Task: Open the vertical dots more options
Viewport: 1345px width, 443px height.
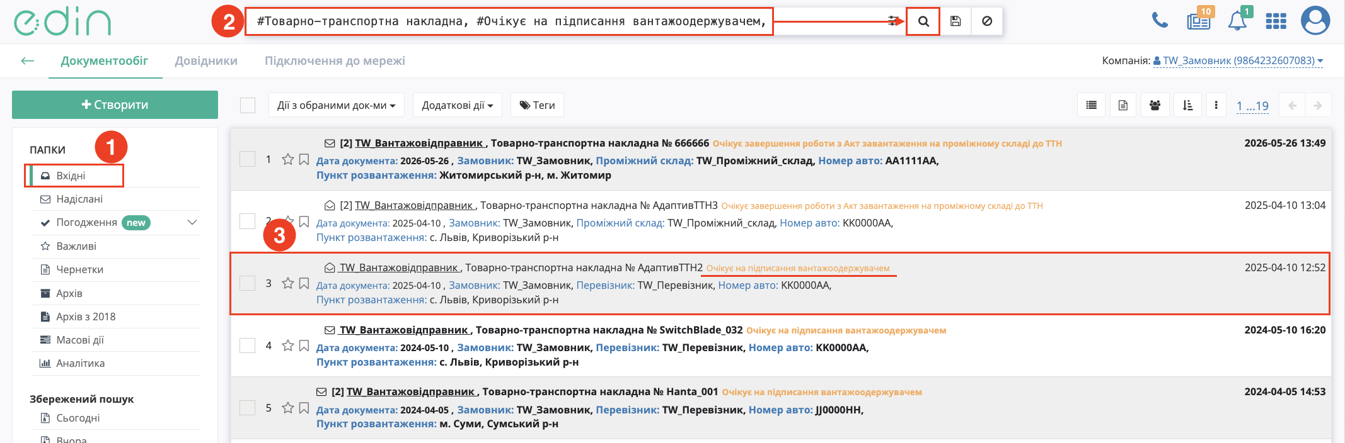Action: pos(1216,105)
